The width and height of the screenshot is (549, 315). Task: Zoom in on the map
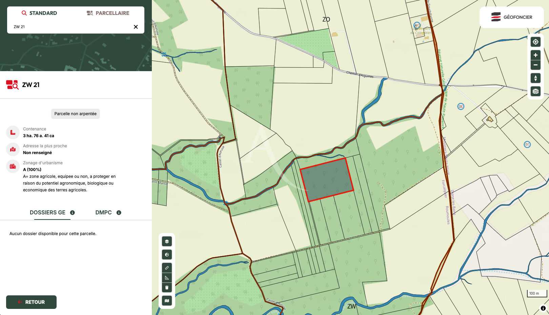pyautogui.click(x=535, y=55)
